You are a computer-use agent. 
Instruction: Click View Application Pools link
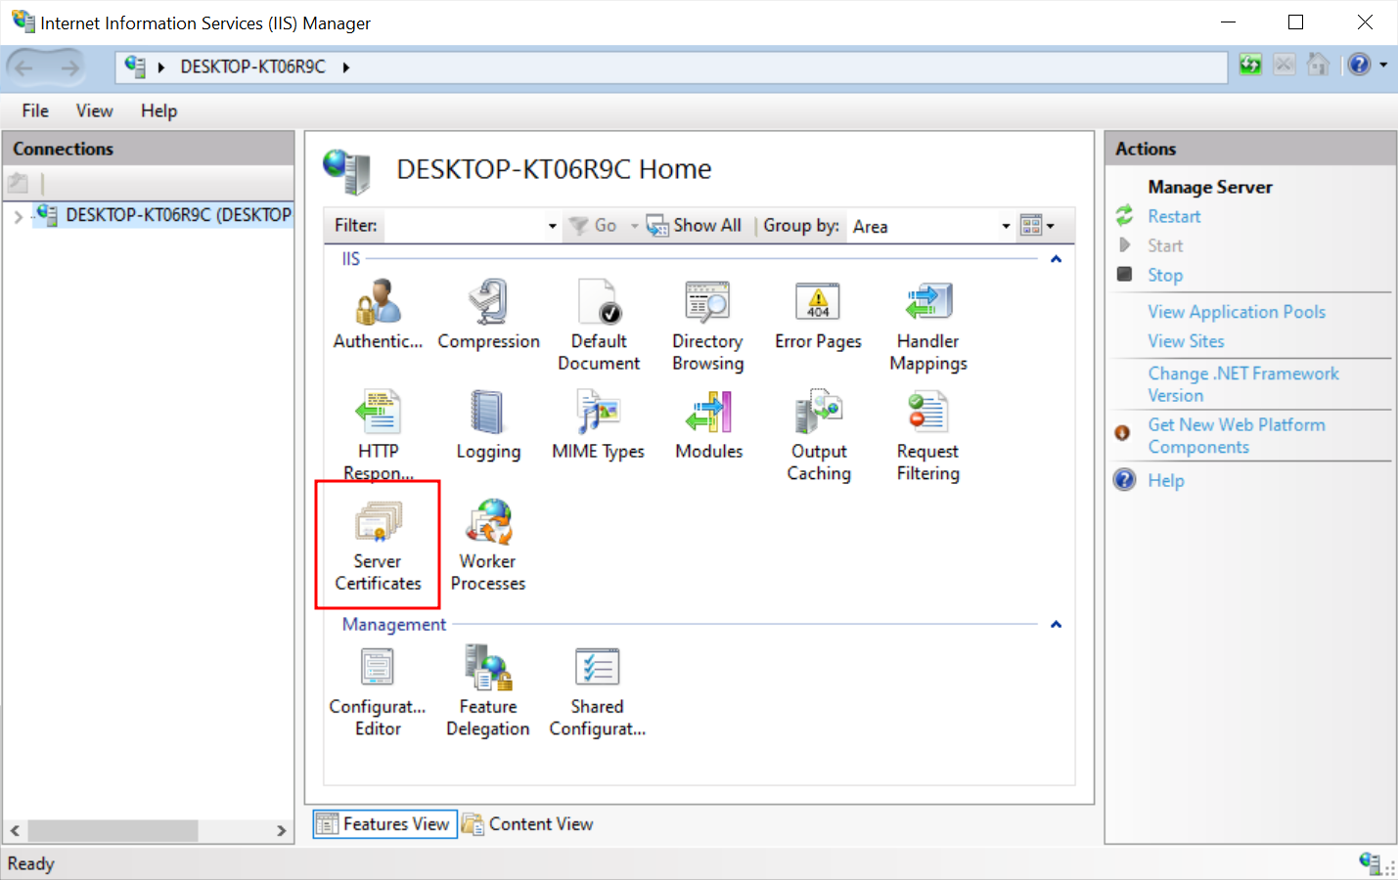pos(1237,312)
